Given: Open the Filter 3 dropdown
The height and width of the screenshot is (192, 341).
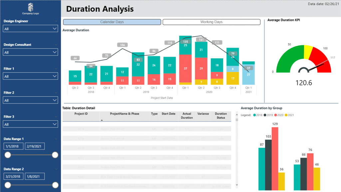Looking at the screenshot, I should pyautogui.click(x=30, y=124).
